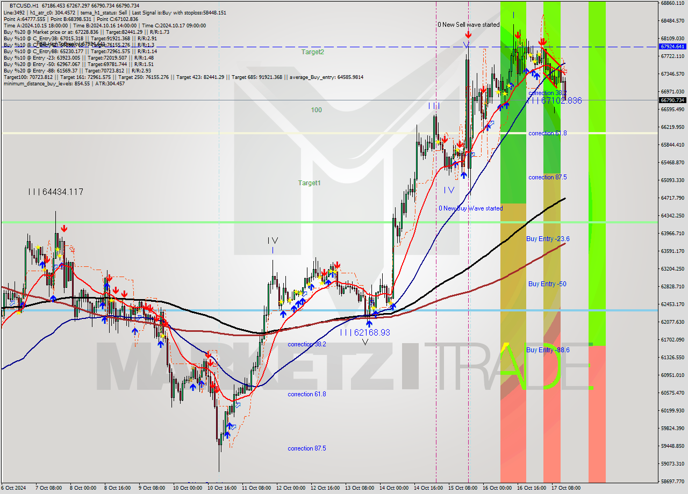Click the 59824.390 price axis value
The height and width of the screenshot is (494, 688).
pos(672,428)
